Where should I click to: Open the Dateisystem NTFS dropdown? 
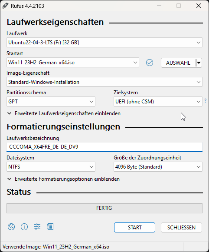click(x=51, y=167)
